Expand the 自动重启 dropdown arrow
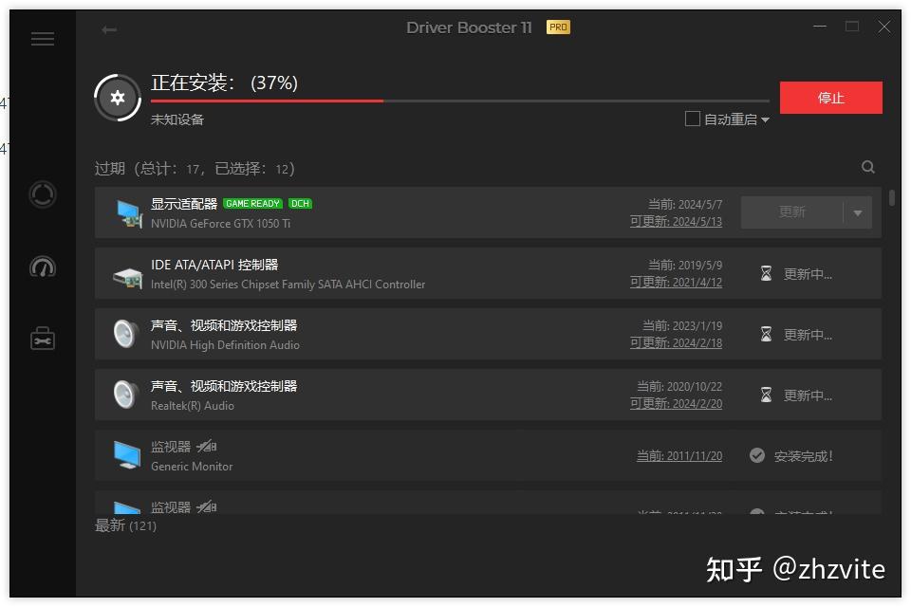Image resolution: width=911 pixels, height=607 pixels. click(x=765, y=120)
